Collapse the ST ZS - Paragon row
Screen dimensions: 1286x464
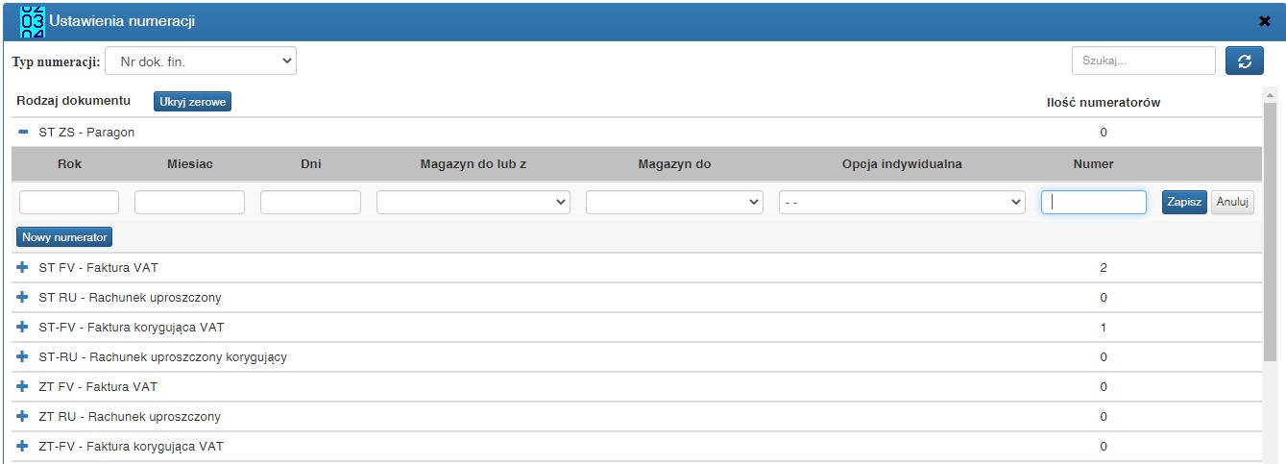pyautogui.click(x=23, y=132)
